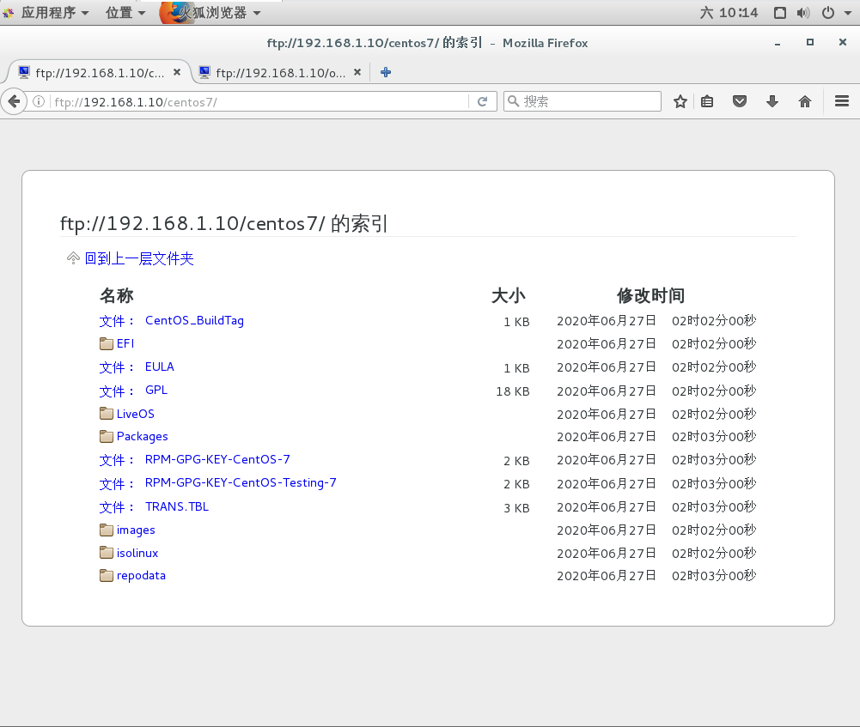The height and width of the screenshot is (727, 860).
Task: Open the isolinux folder icon
Action: point(107,552)
